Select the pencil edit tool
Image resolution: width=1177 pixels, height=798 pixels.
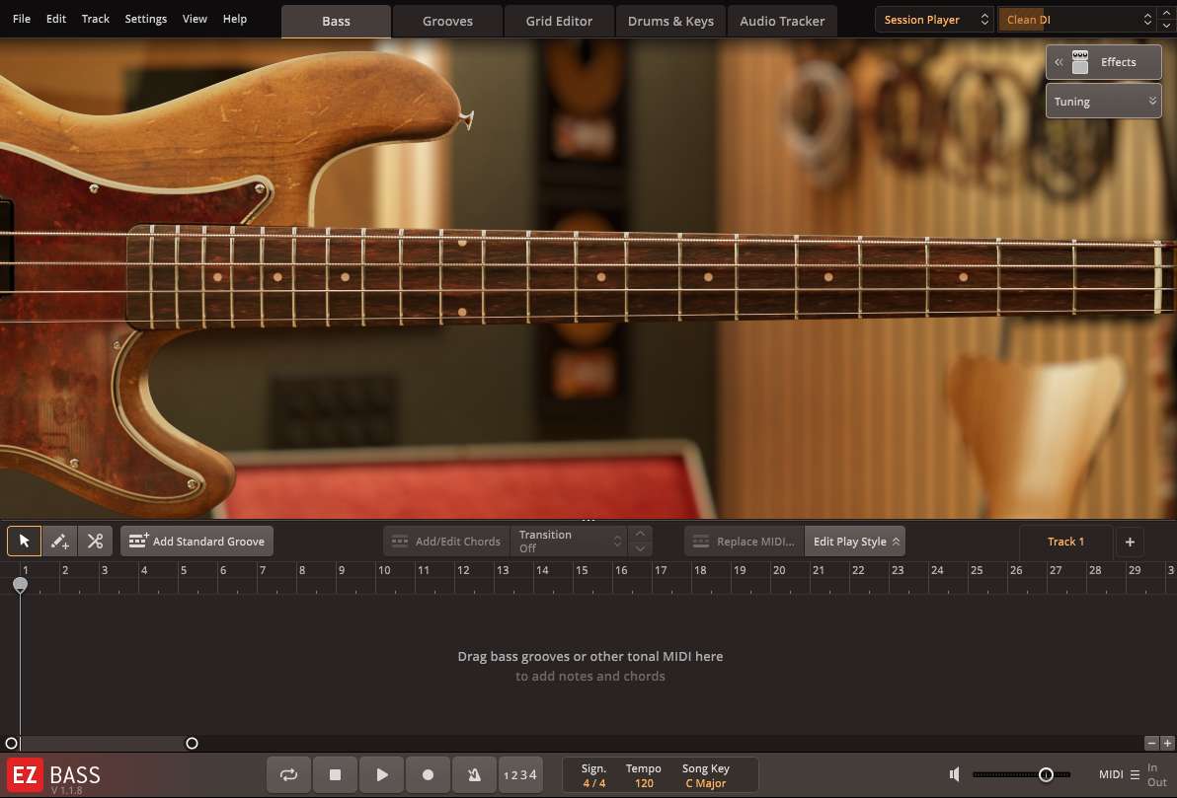(59, 541)
